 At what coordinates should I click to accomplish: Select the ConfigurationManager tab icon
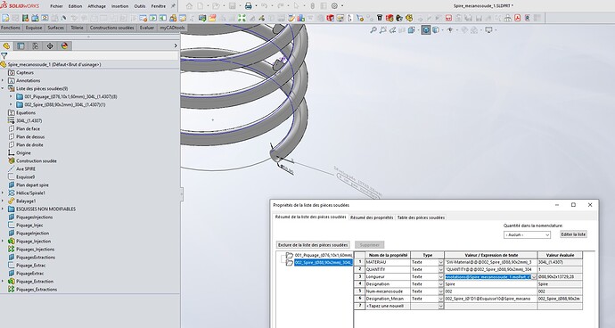(36, 46)
